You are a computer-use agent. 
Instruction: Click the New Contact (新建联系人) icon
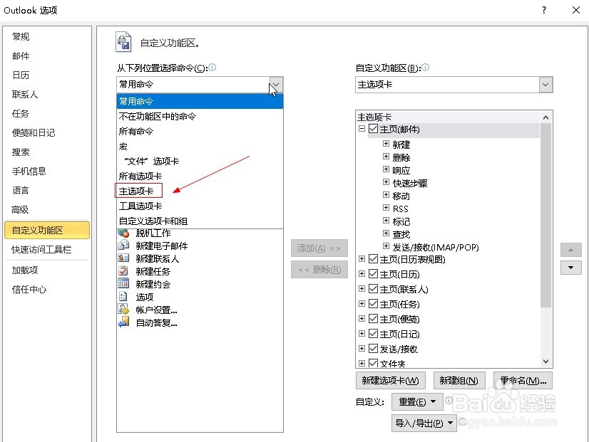tap(123, 258)
